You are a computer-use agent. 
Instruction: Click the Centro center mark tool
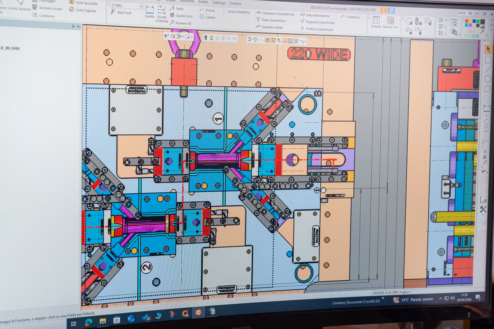tap(207, 17)
